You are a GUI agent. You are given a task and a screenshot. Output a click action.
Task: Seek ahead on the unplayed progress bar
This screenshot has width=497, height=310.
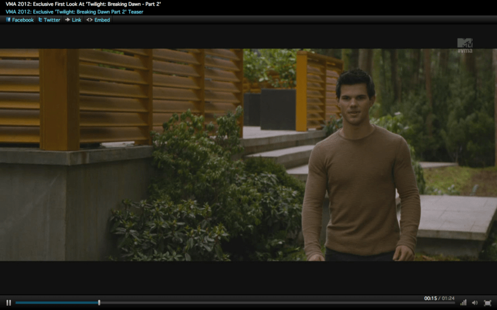(x=273, y=303)
